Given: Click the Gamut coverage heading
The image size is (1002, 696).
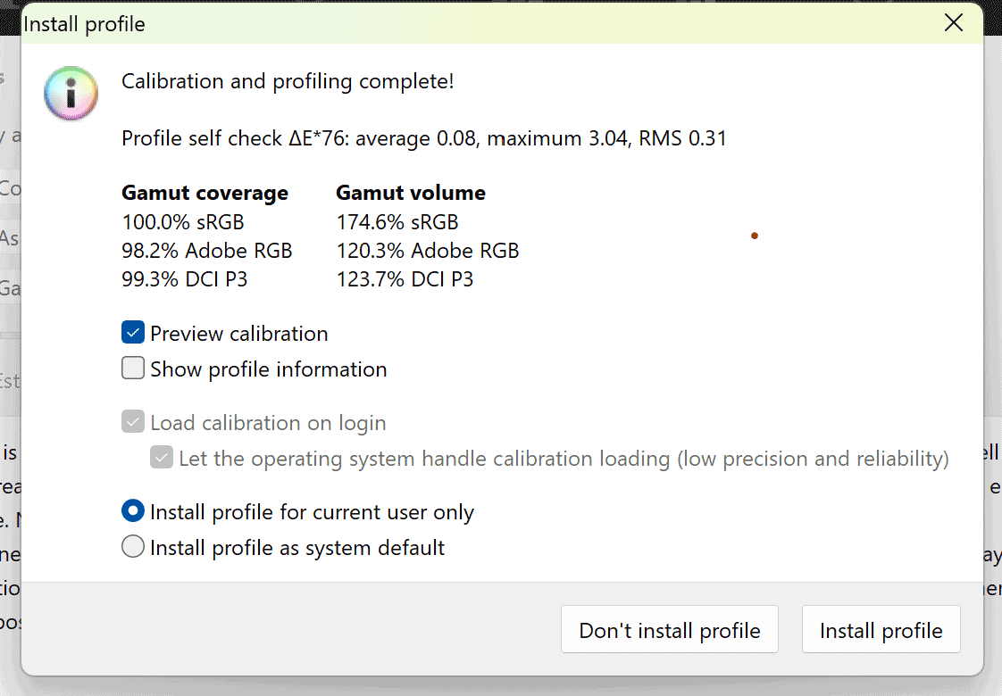Looking at the screenshot, I should [205, 193].
